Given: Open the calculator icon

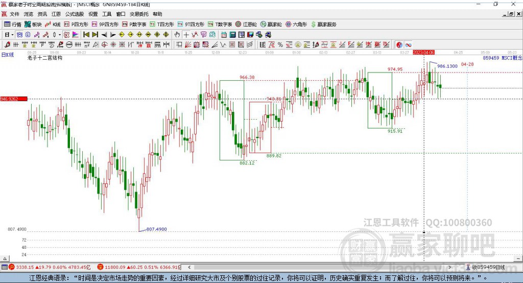Looking at the screenshot, I should coord(232,35).
